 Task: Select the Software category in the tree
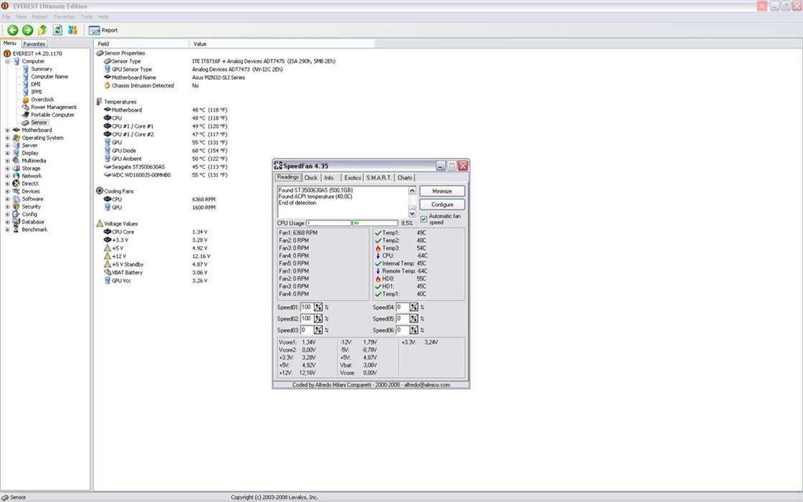point(32,199)
